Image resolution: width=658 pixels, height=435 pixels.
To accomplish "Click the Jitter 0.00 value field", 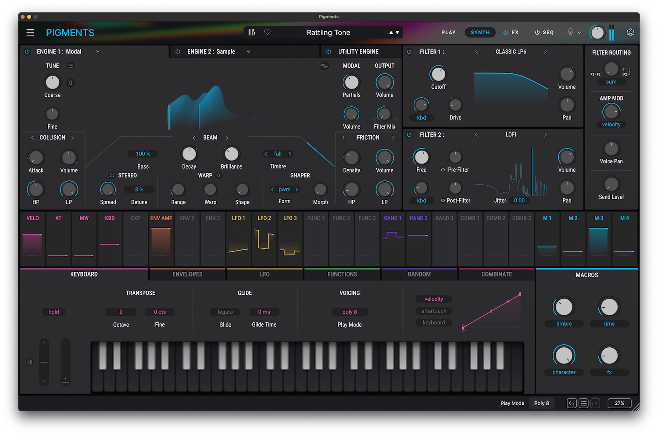I will coord(519,201).
